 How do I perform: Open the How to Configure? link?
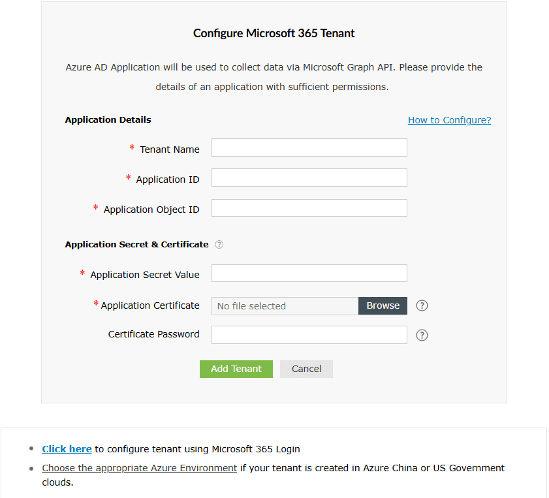[449, 120]
